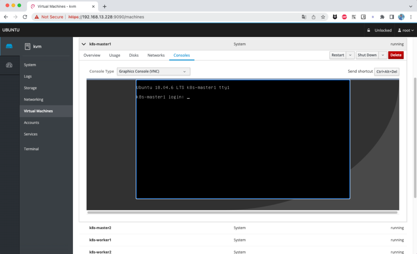Click the Restart button

338,55
